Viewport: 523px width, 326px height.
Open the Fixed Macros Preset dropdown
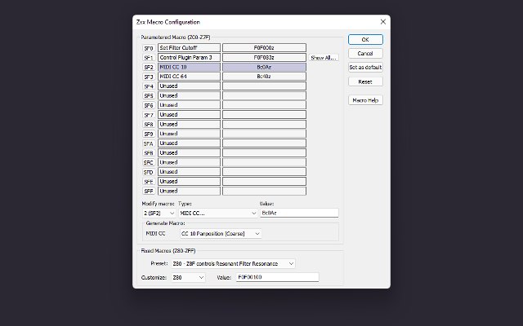click(233, 263)
